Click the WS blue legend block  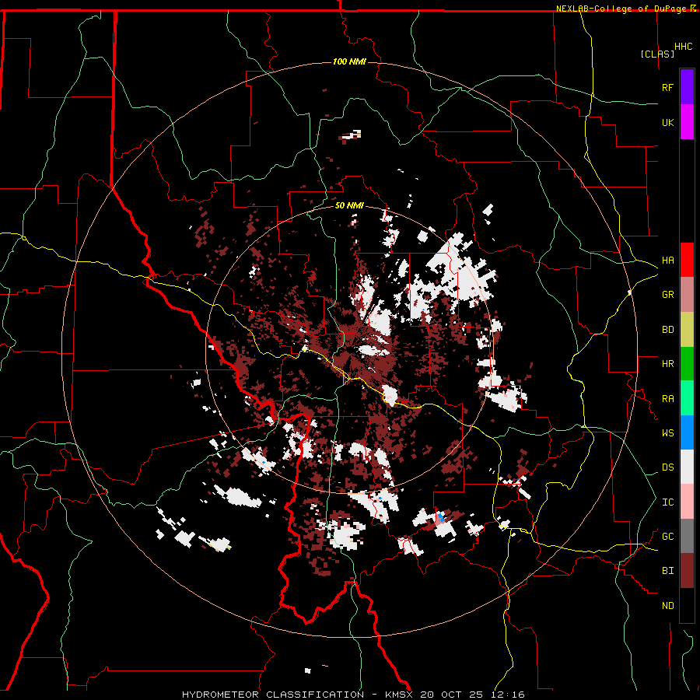coord(687,432)
